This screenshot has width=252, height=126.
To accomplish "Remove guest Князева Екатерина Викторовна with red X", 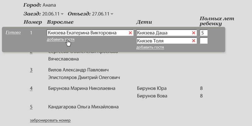I will [x=130, y=33].
